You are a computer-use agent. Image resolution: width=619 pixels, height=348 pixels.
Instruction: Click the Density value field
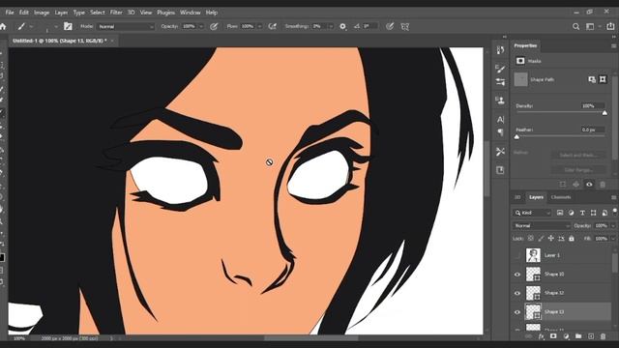point(593,105)
